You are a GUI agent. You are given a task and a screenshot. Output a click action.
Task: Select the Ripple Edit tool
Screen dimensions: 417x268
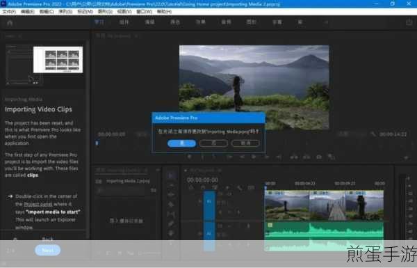(171, 195)
